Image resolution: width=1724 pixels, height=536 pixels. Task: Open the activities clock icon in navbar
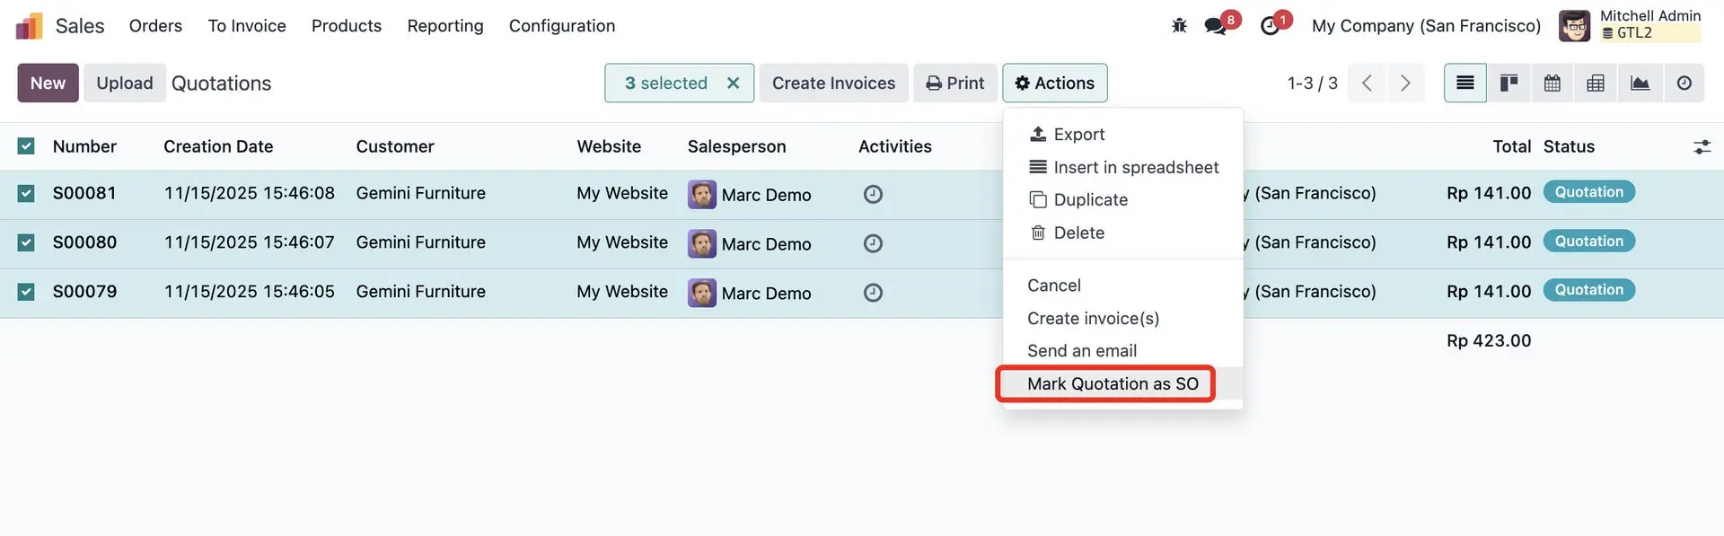point(1270,26)
